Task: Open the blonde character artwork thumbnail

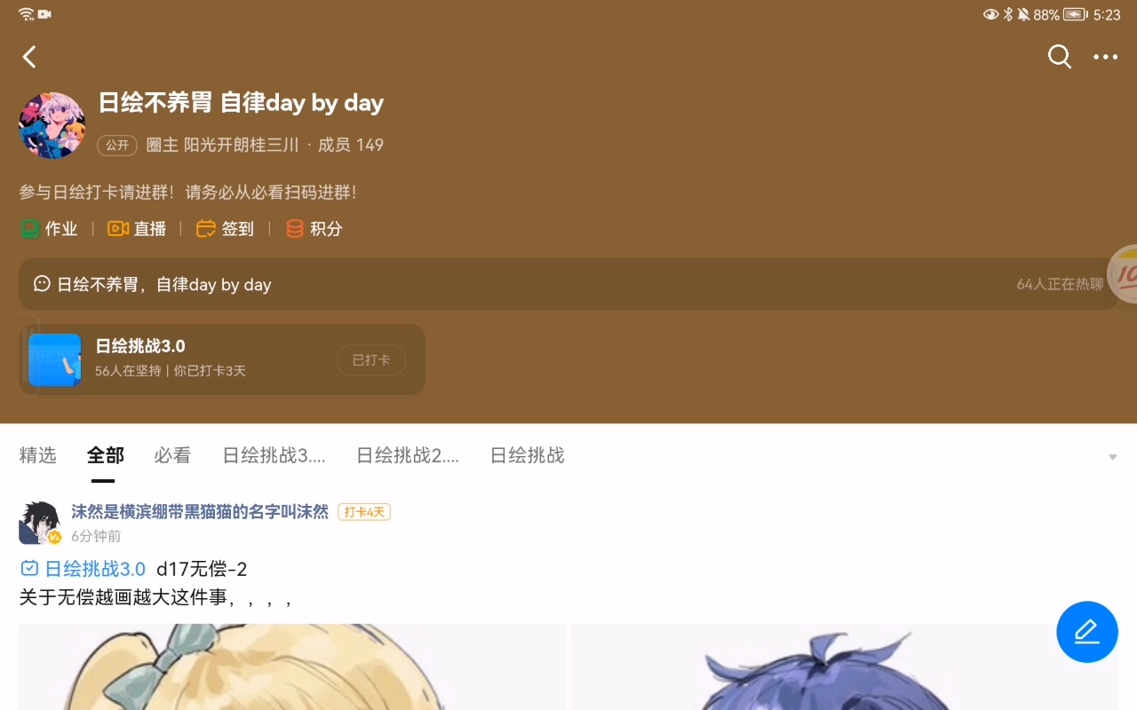Action: click(x=292, y=667)
